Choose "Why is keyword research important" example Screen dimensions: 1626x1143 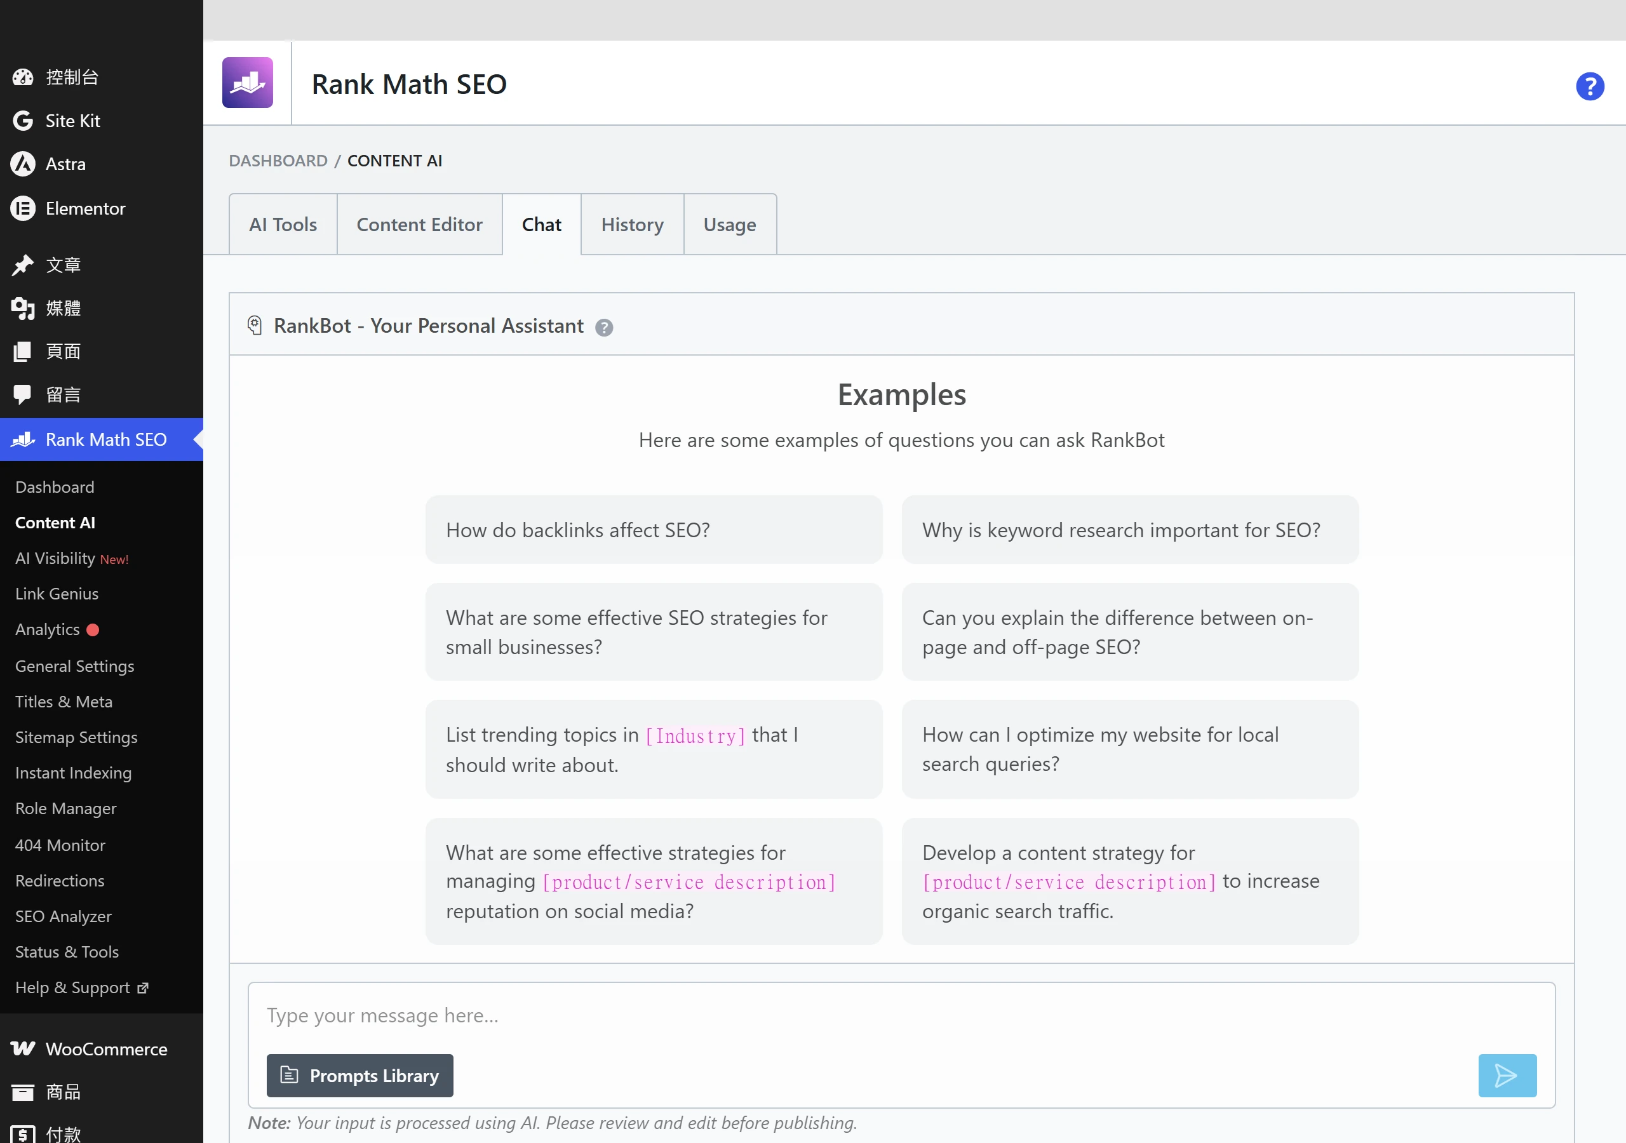pos(1129,530)
